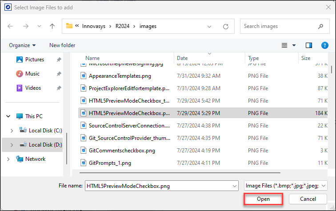
Task: Click the Refresh button in address bar
Action: click(226, 26)
